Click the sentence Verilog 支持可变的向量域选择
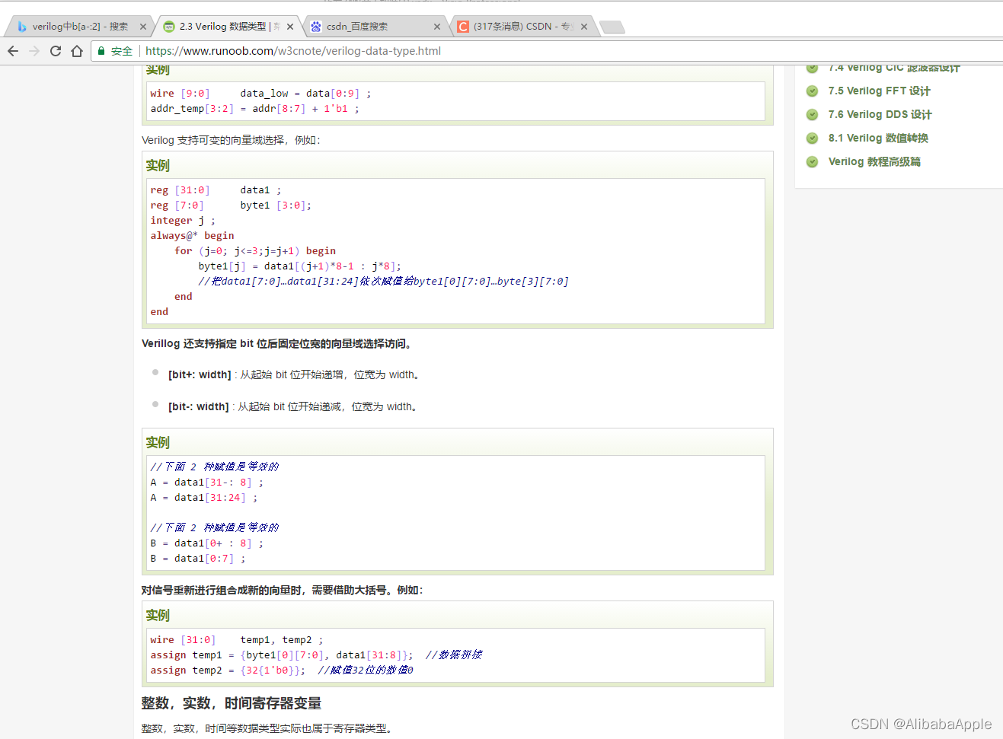This screenshot has width=1003, height=739. click(232, 140)
